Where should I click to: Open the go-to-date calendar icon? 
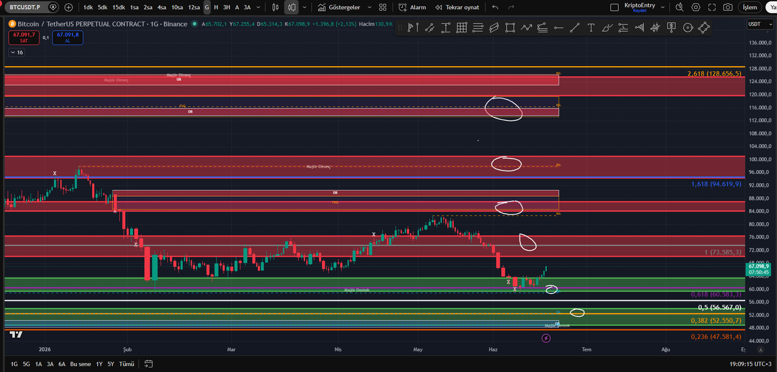148,364
